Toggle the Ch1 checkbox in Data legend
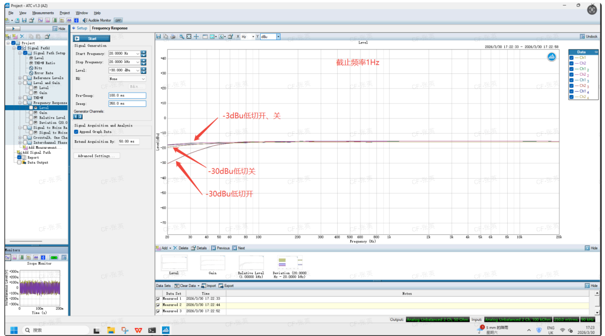Screen dimensions: 605x336 pyautogui.click(x=572, y=58)
